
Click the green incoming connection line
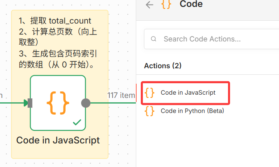(x=12, y=103)
